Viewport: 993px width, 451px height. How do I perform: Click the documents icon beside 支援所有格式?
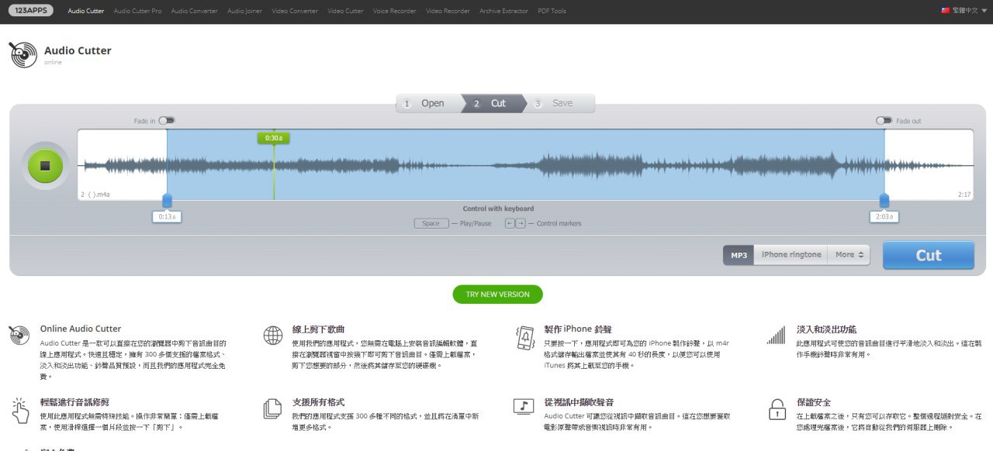[272, 408]
